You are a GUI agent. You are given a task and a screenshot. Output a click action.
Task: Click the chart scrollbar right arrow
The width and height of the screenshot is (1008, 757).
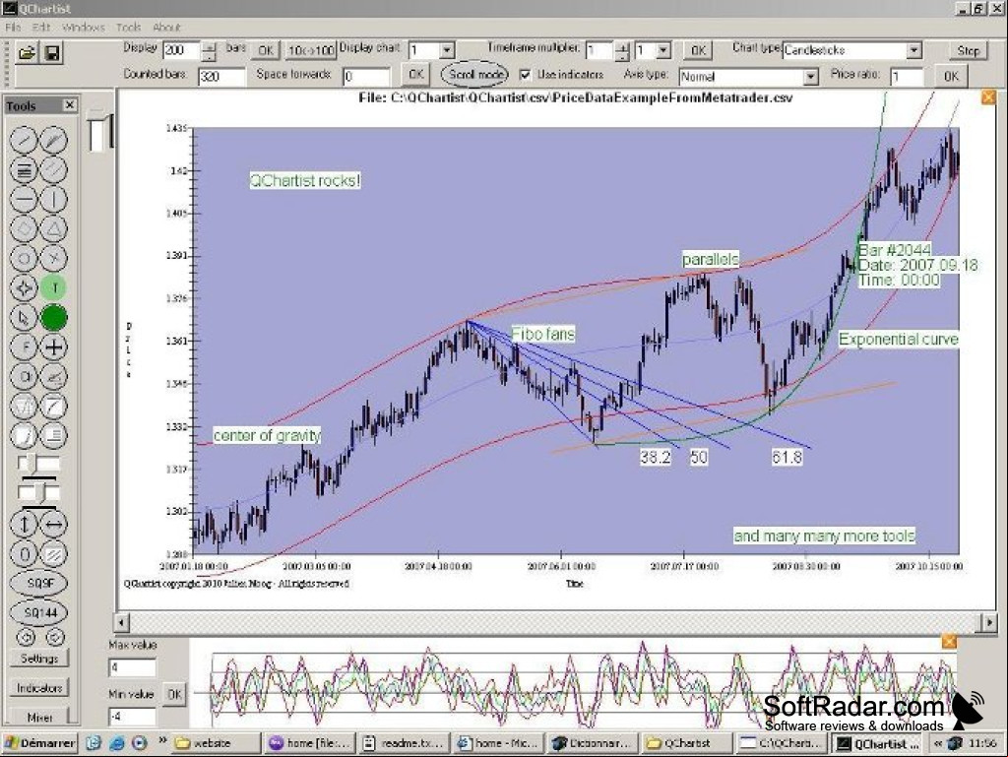[x=988, y=622]
